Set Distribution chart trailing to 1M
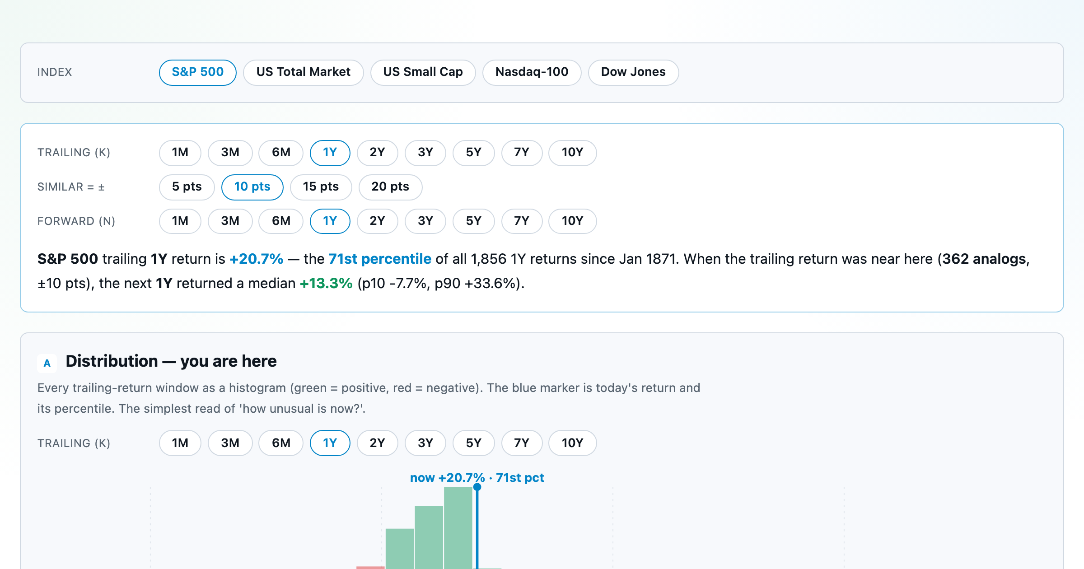Viewport: 1084px width, 569px height. click(180, 443)
